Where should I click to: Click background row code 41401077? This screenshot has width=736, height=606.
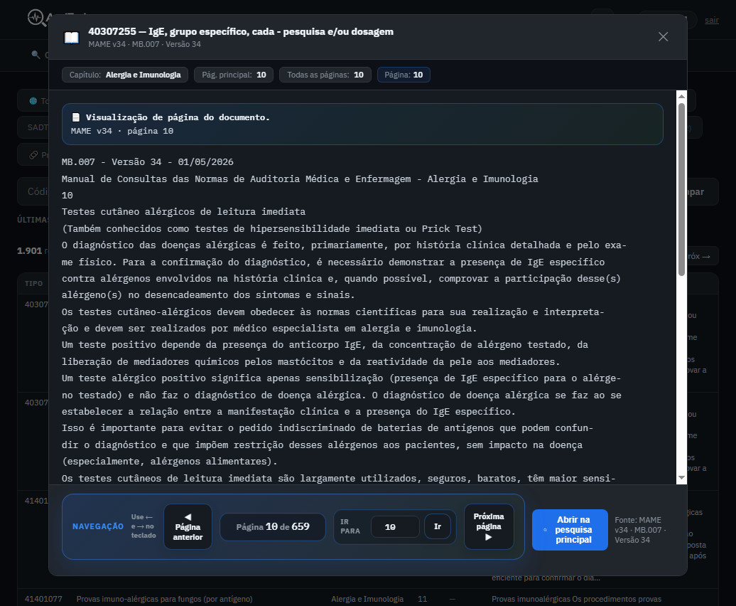click(43, 599)
